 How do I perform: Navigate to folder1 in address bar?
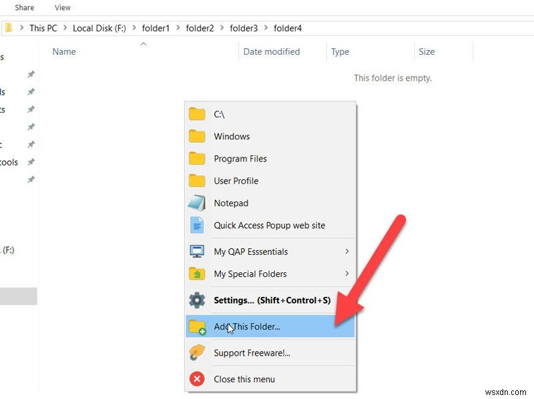[x=156, y=28]
